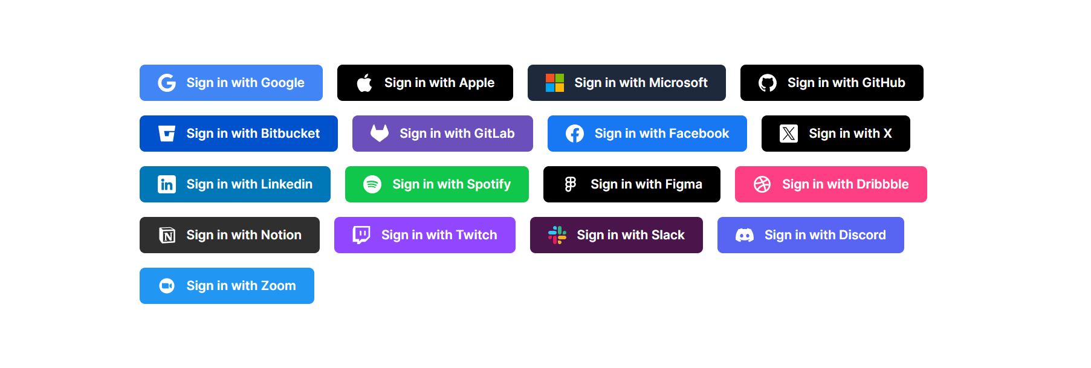This screenshot has height=368, width=1091.
Task: Click the Dribbble basketball icon
Action: pyautogui.click(x=762, y=184)
